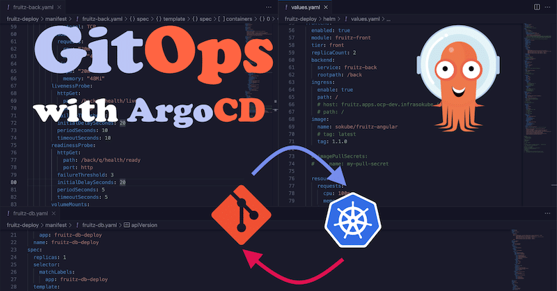Close the fruitz-db.yaml tab
This screenshot has height=291, width=557.
pyautogui.click(x=54, y=213)
